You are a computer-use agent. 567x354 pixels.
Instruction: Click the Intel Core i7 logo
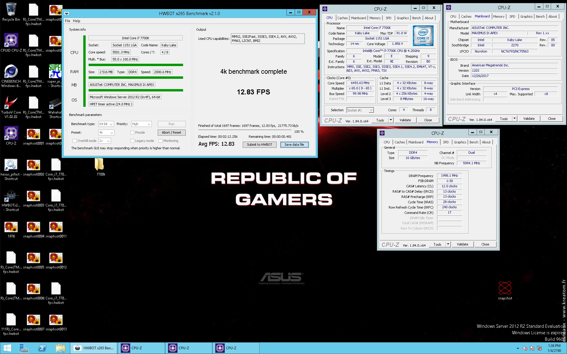tap(423, 35)
